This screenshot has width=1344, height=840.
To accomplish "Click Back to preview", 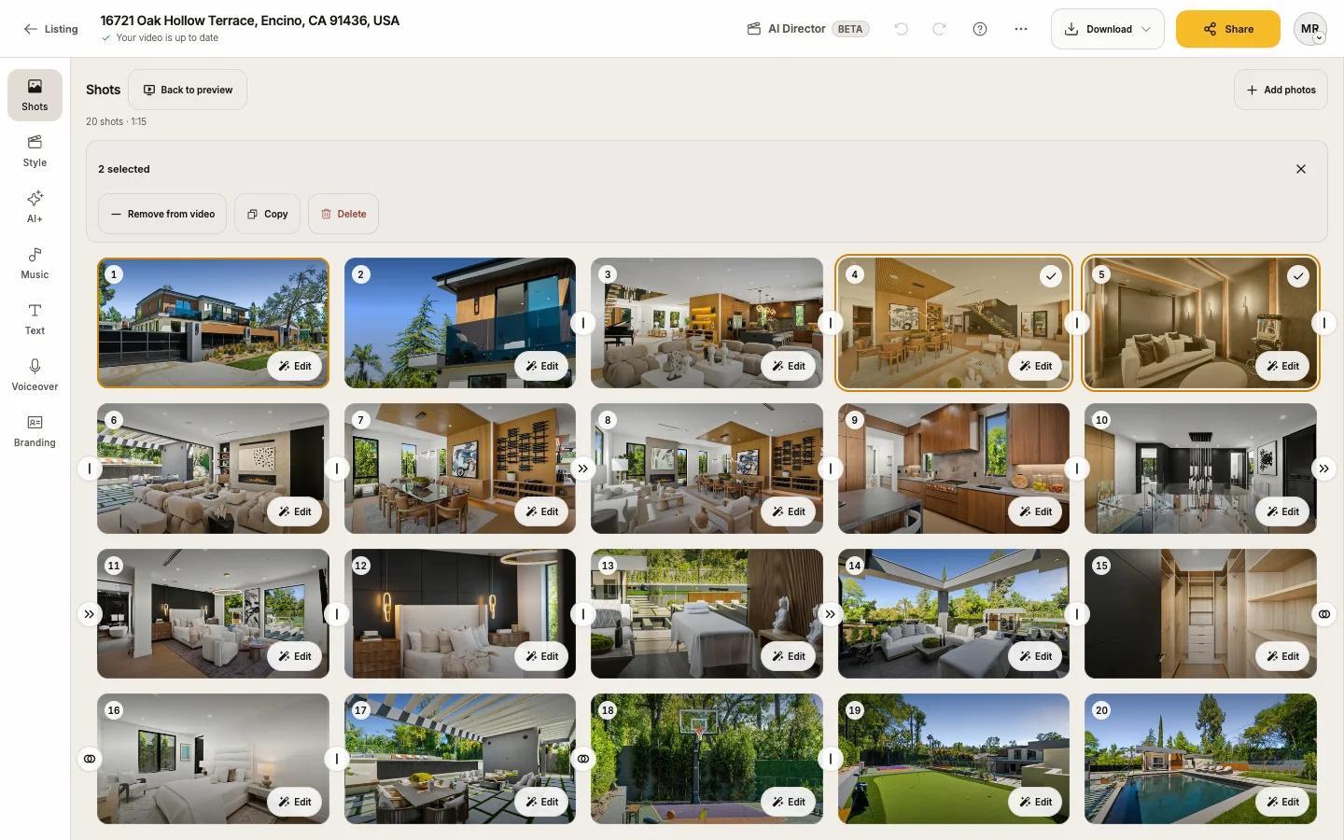I will pyautogui.click(x=188, y=90).
